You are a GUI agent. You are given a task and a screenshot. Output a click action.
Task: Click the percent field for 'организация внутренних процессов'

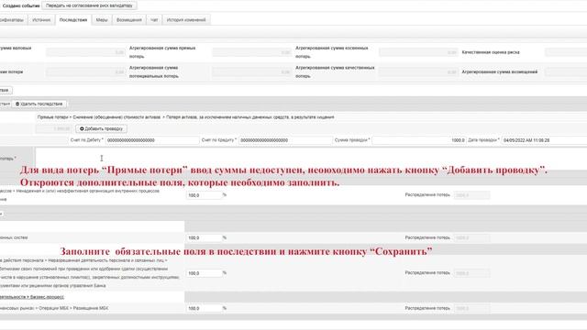(204, 195)
